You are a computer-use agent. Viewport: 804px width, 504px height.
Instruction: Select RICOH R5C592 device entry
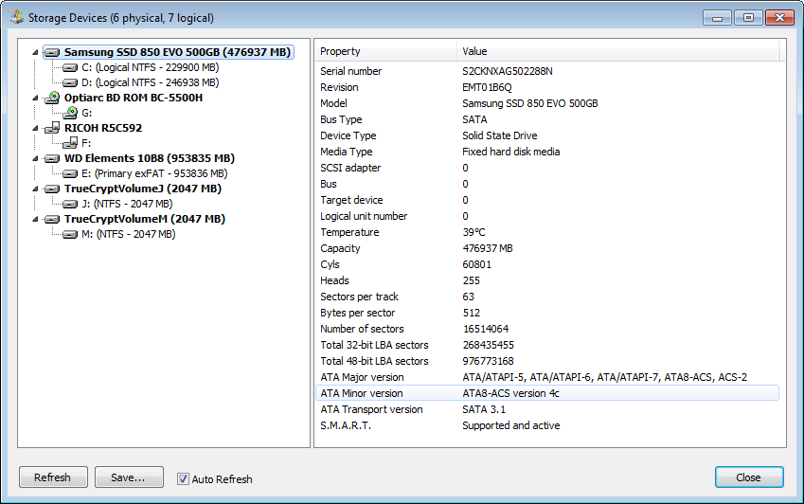103,128
